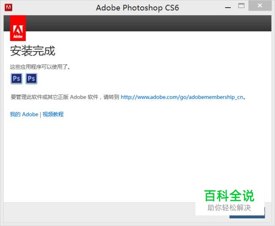Open the adobemembership_cn URL link

pyautogui.click(x=182, y=97)
